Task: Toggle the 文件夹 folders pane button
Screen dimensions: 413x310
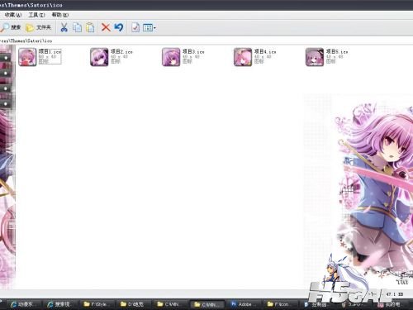Action: pos(38,27)
